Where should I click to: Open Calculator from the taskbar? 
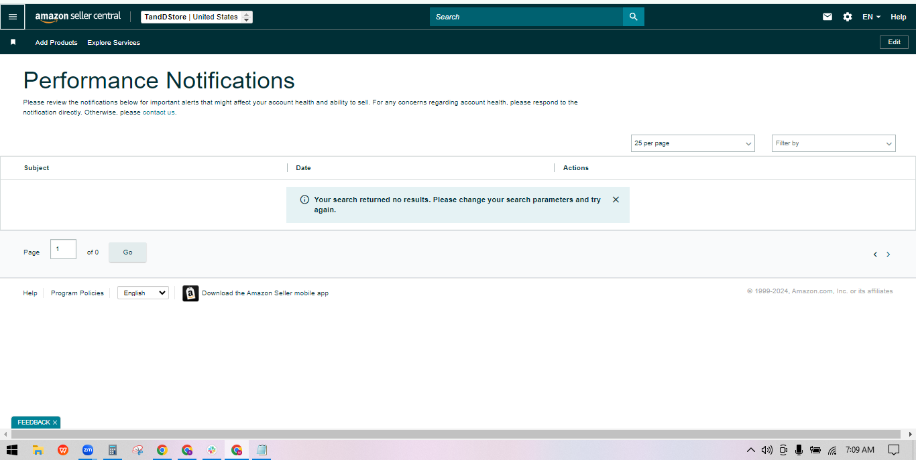click(x=113, y=450)
